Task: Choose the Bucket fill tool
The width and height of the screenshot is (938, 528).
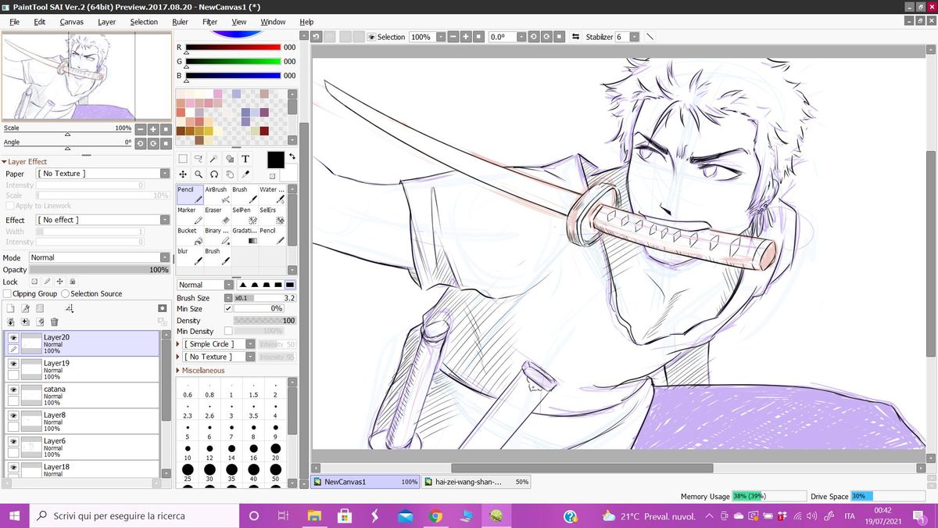Action: click(x=189, y=235)
